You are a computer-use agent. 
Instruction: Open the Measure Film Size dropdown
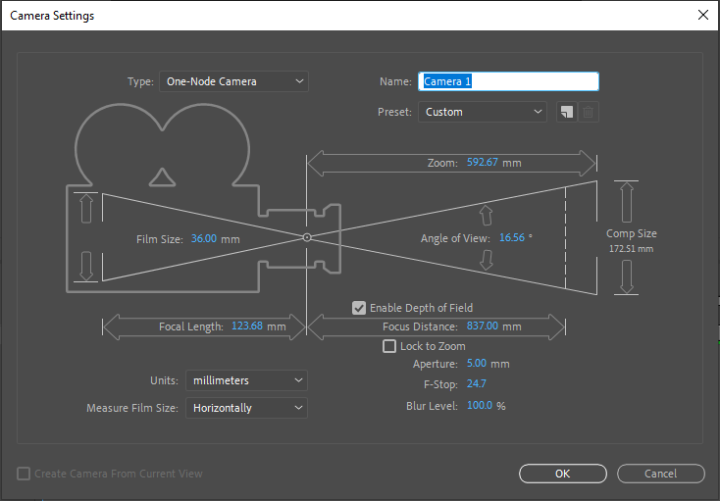point(246,408)
